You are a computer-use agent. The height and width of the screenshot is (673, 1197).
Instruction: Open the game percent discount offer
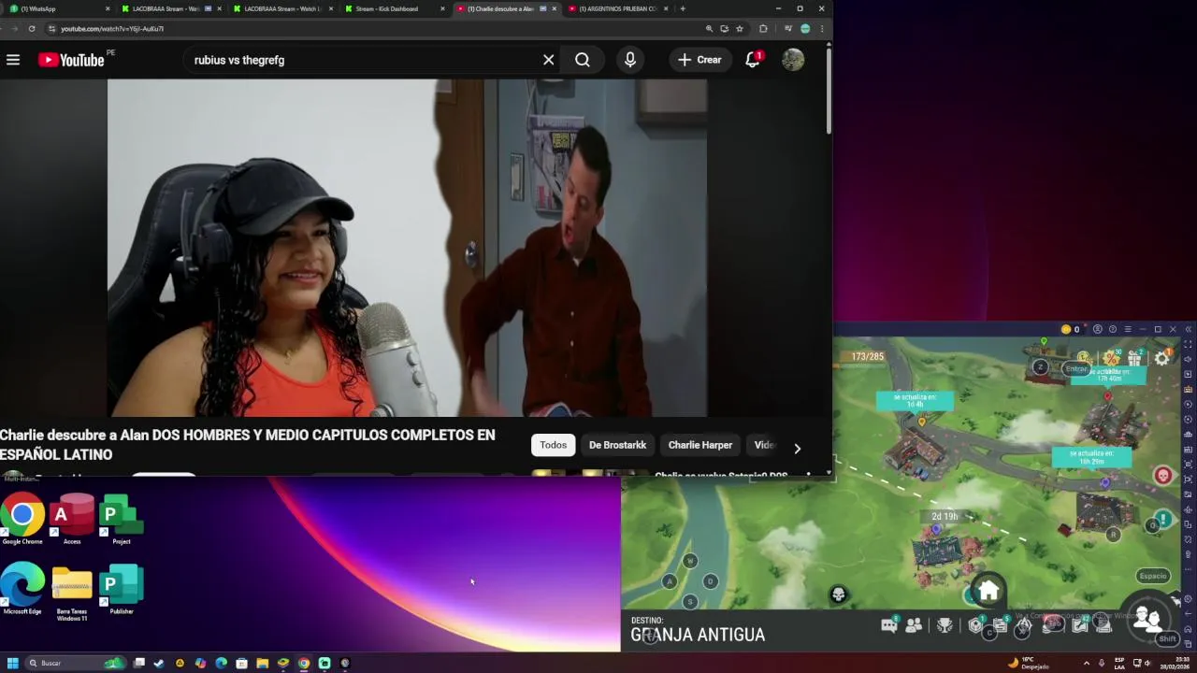pos(1111,358)
